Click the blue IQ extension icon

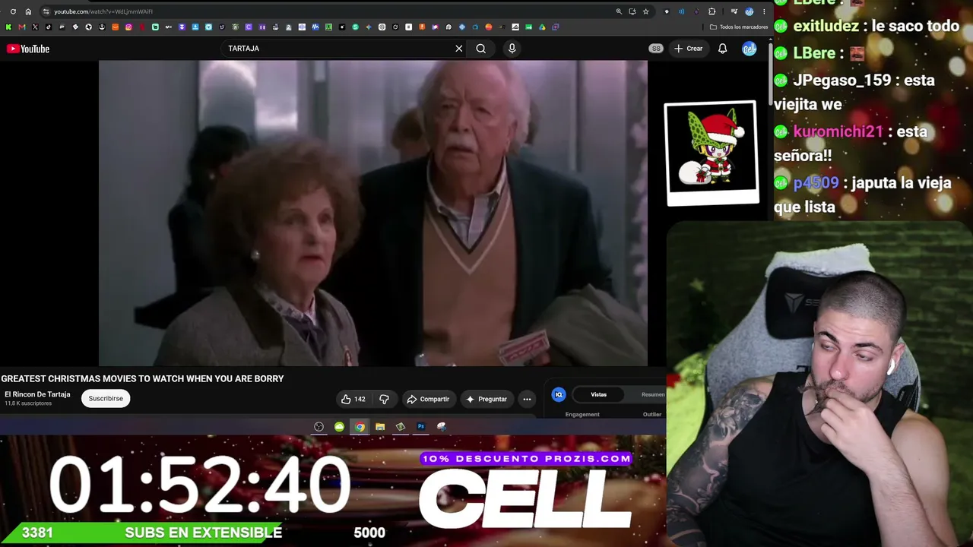coord(559,394)
